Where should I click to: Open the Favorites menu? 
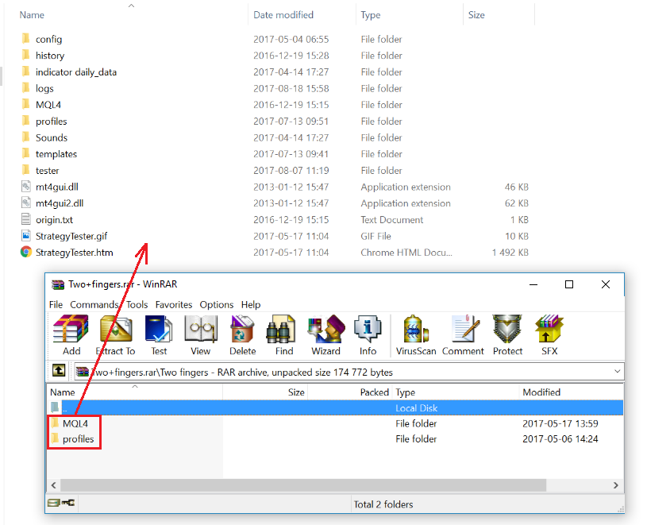click(x=174, y=305)
